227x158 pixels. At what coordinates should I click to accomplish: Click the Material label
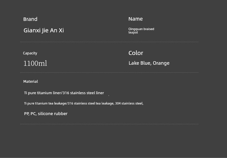[30, 82]
